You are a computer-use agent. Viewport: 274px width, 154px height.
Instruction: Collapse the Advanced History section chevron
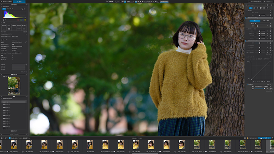tap(2, 99)
